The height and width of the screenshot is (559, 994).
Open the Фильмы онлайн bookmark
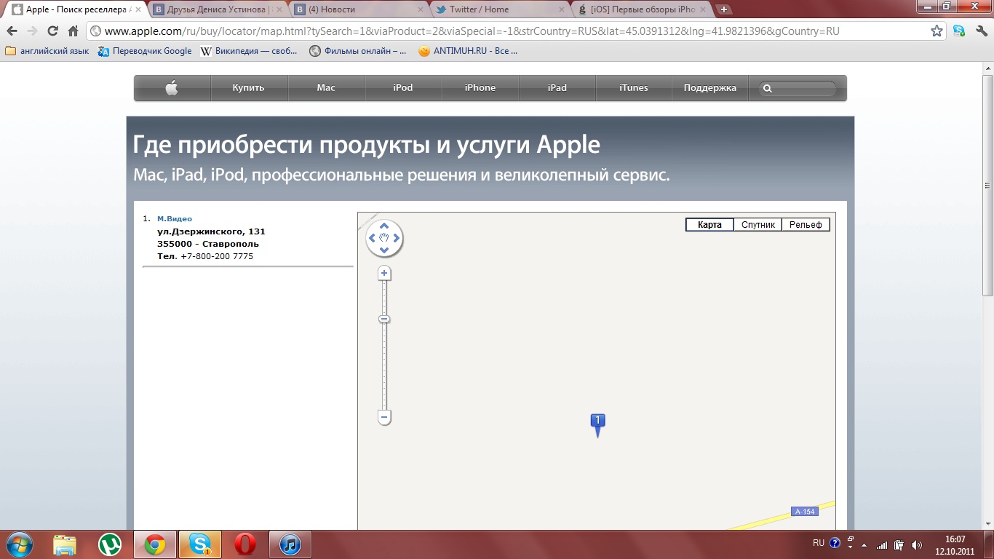[358, 51]
